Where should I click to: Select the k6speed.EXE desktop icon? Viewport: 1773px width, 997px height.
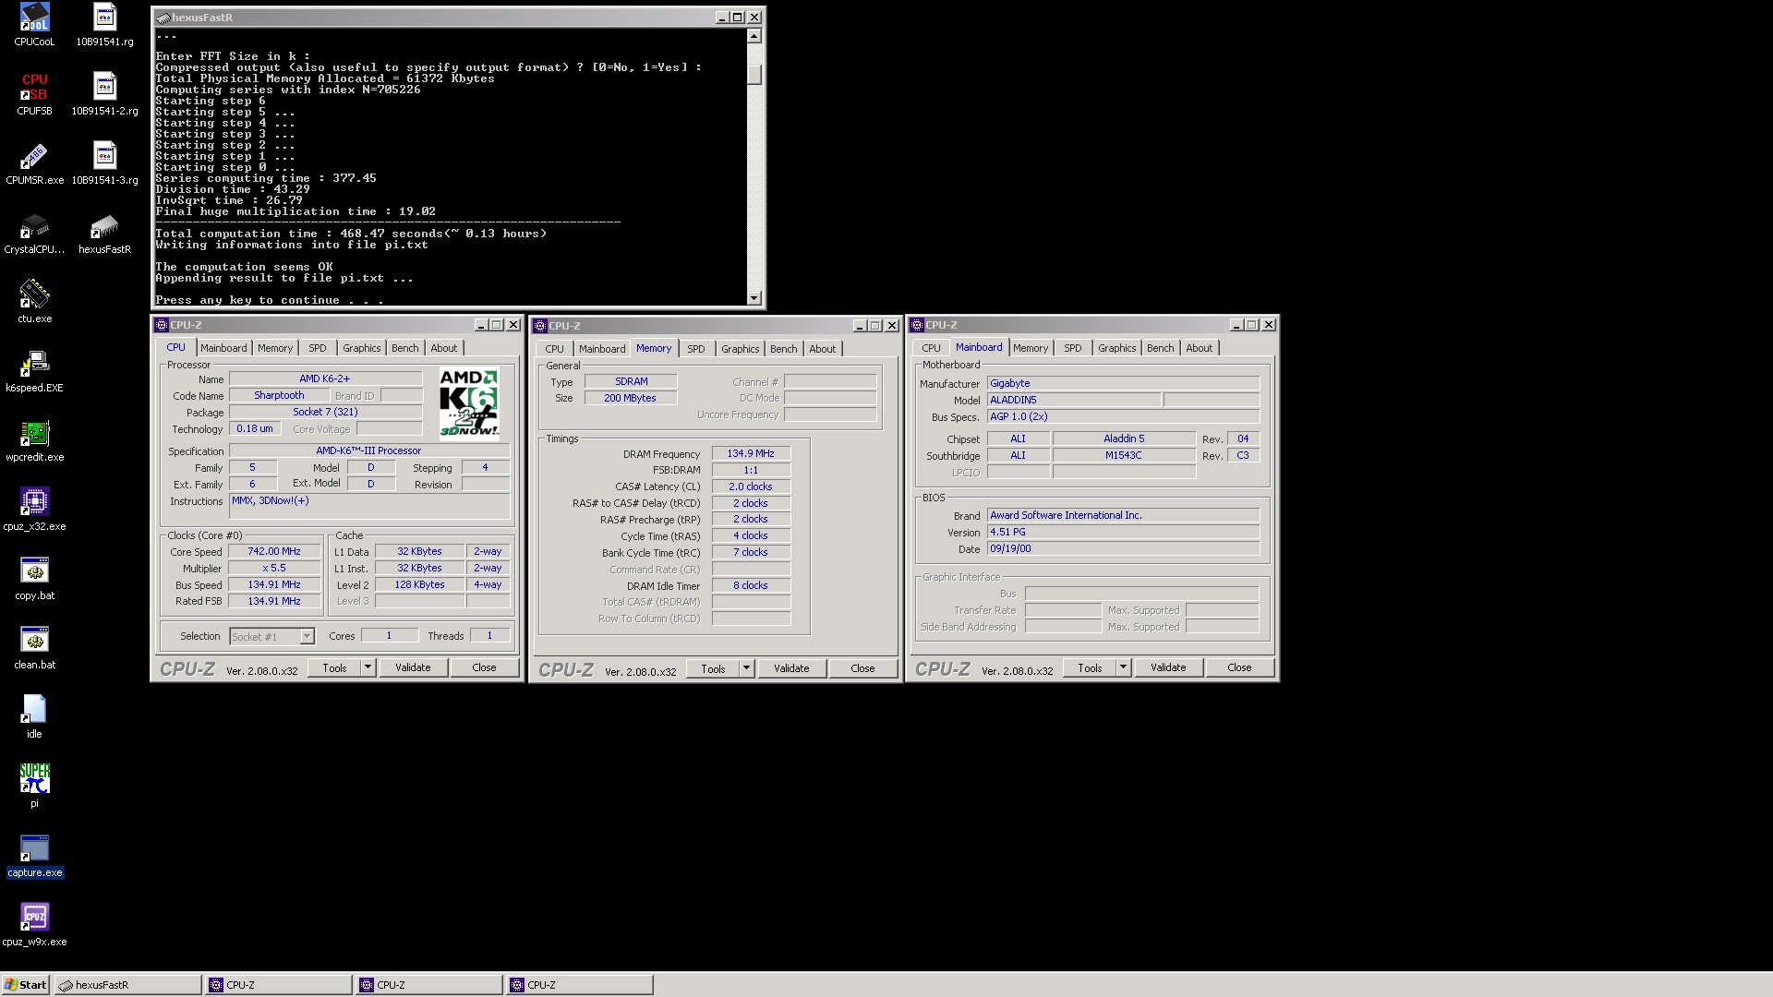point(34,364)
